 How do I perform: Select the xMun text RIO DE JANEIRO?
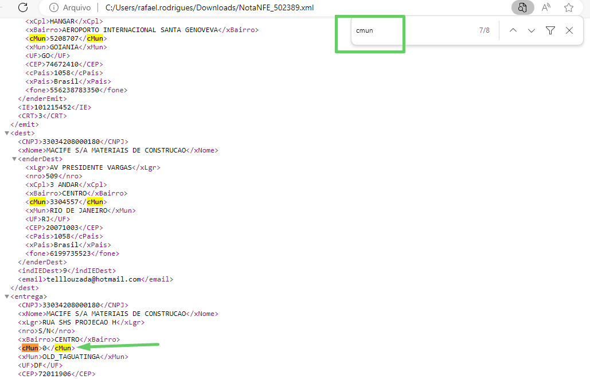[79, 210]
